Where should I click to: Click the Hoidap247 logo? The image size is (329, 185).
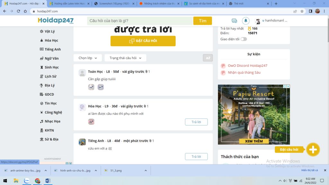pos(56,21)
